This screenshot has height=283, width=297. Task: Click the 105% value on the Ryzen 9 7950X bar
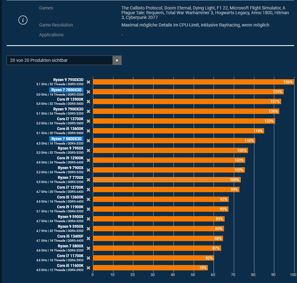coord(242,150)
